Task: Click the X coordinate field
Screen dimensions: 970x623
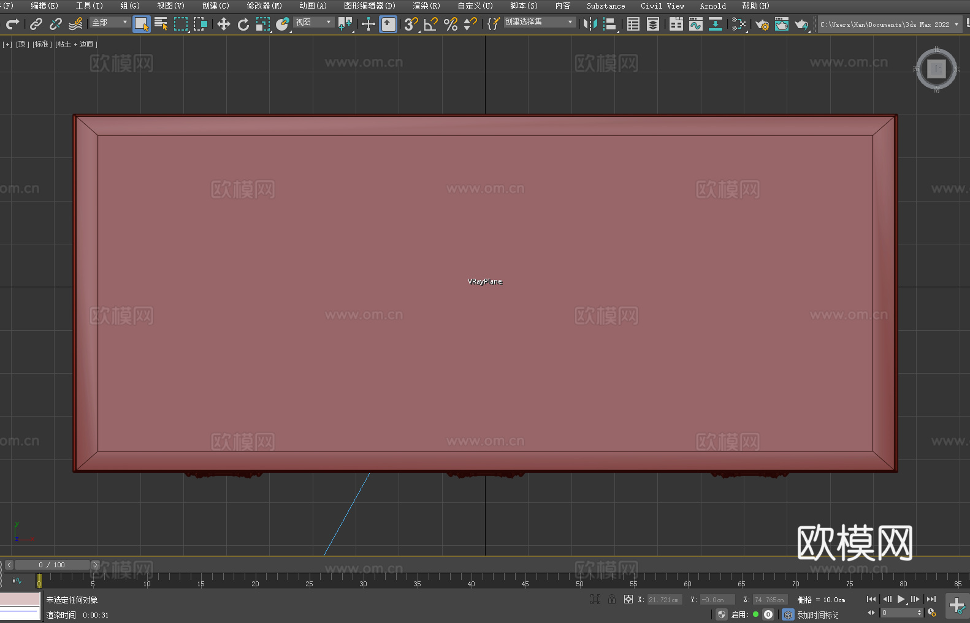Action: pyautogui.click(x=663, y=600)
